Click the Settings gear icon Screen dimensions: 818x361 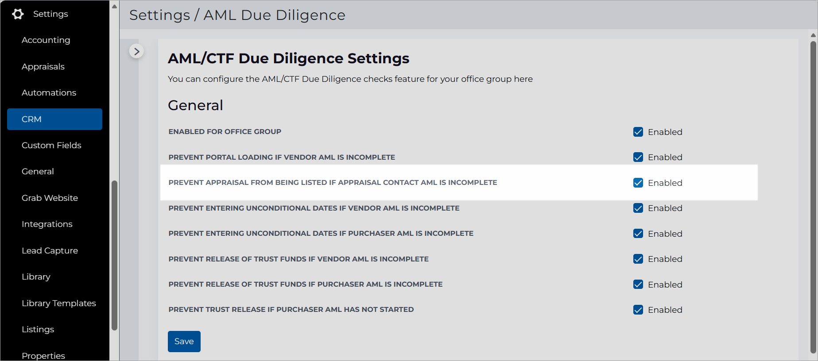pyautogui.click(x=18, y=14)
